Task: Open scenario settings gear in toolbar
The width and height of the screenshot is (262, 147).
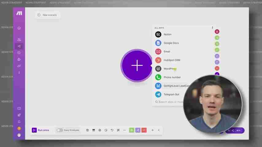Action: coord(100,130)
